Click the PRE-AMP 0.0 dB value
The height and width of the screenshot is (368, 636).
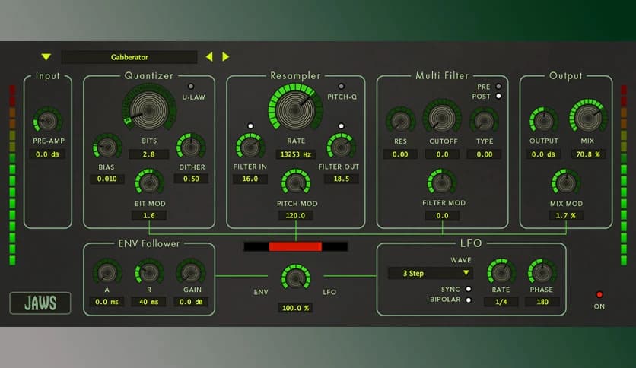pyautogui.click(x=47, y=154)
